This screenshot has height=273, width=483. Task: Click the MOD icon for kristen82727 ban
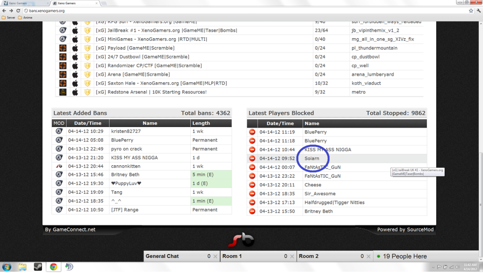59,131
